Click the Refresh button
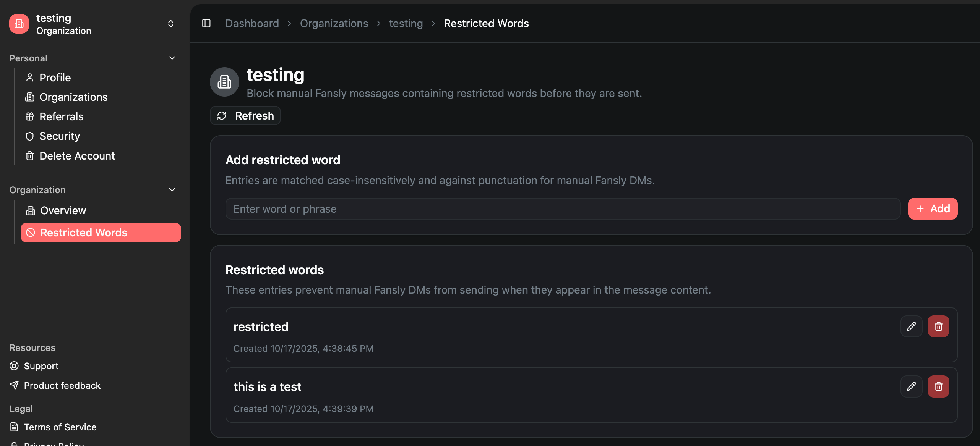The height and width of the screenshot is (446, 980). [x=245, y=115]
